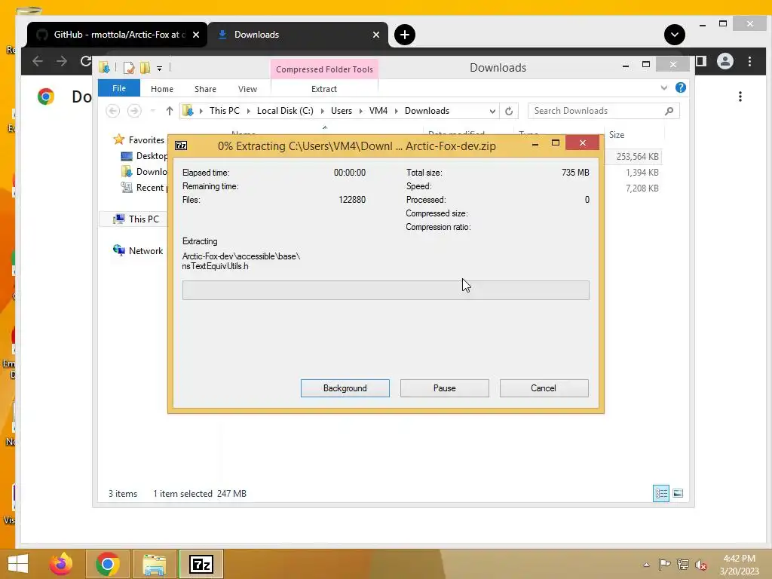Select Desktop in navigation pane
Image resolution: width=772 pixels, height=579 pixels.
[x=144, y=156]
